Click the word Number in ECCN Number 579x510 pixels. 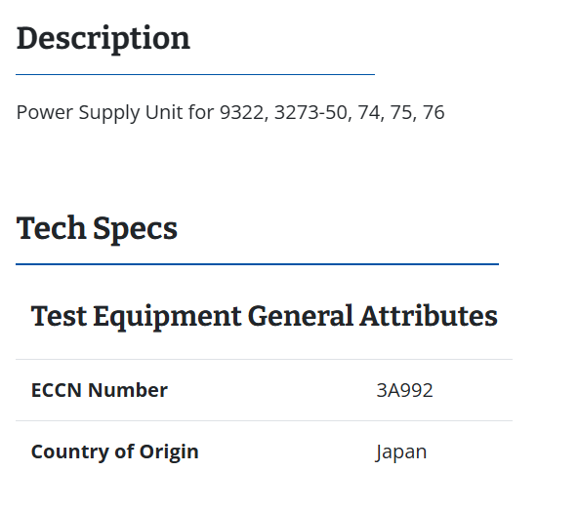click(128, 390)
